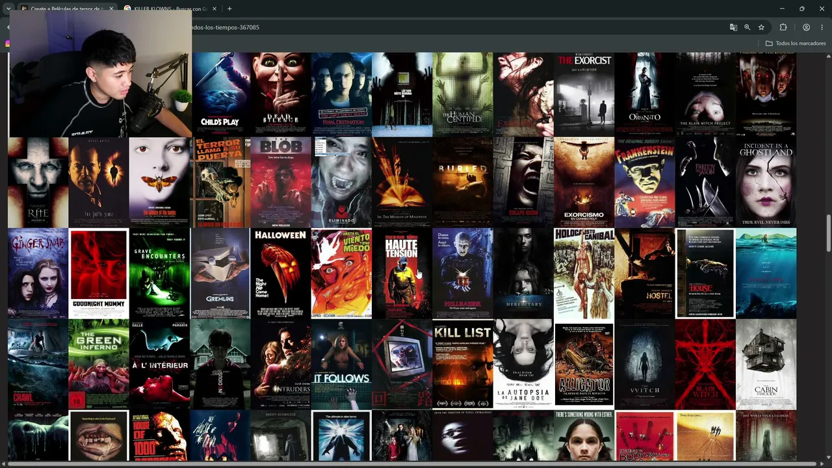Bookmark this page with the star icon
The height and width of the screenshot is (468, 832).
[x=761, y=27]
